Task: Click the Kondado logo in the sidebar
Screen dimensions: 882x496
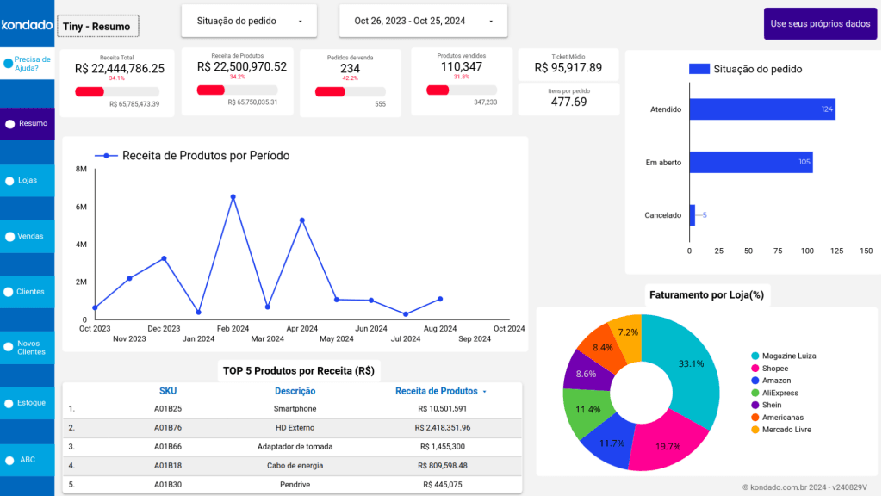Action: pos(27,25)
